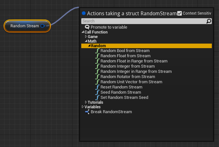Click the magnifier icon in the search box
219x147 pixels.
[x=209, y=21]
